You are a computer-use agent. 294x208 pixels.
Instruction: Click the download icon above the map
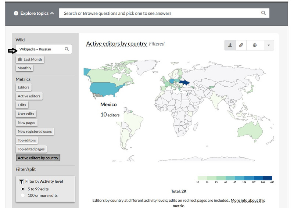[x=230, y=45]
